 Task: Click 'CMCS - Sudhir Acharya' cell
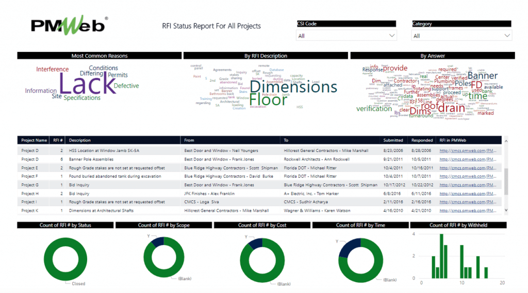306,202
